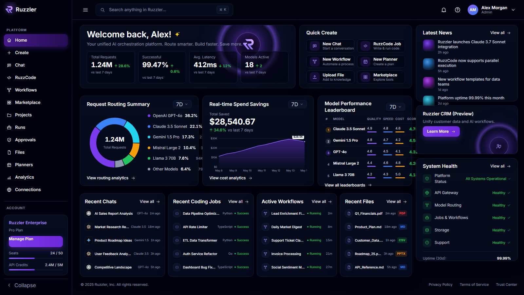524x295 pixels.
Task: Open the Request Routing Summary 7D dropdown
Action: pos(182,104)
